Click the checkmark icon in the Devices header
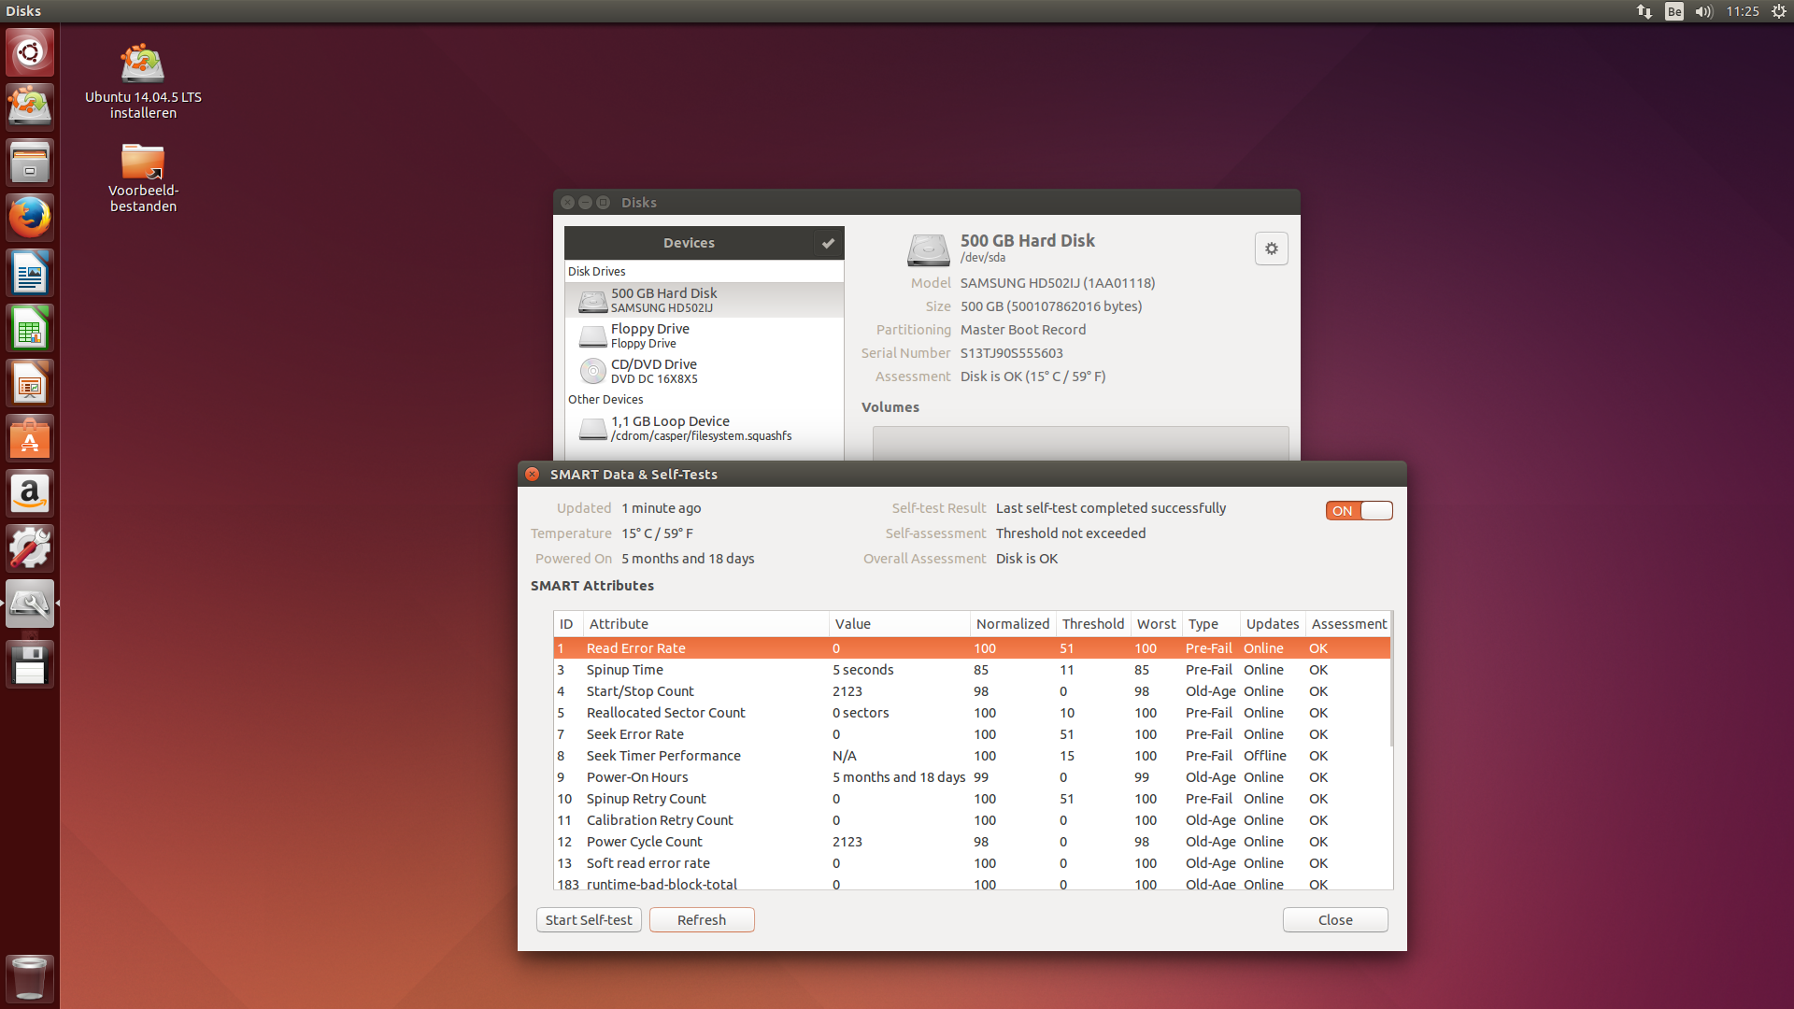 click(828, 243)
